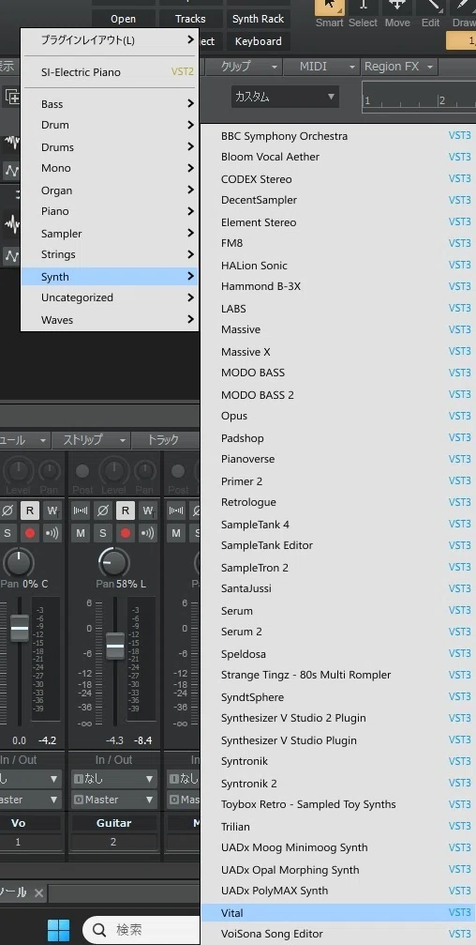The width and height of the screenshot is (476, 945).
Task: Open Guitar strip input なし dropdown
Action: pos(113,779)
